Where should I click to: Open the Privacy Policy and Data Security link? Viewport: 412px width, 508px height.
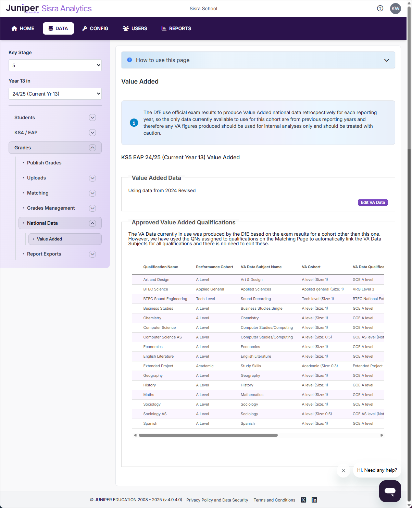[x=217, y=500]
